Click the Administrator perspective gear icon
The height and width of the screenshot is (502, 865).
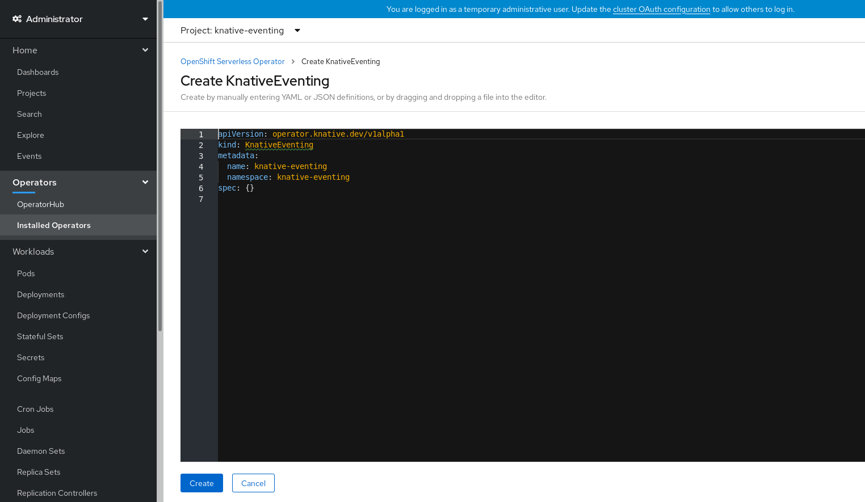(x=17, y=19)
